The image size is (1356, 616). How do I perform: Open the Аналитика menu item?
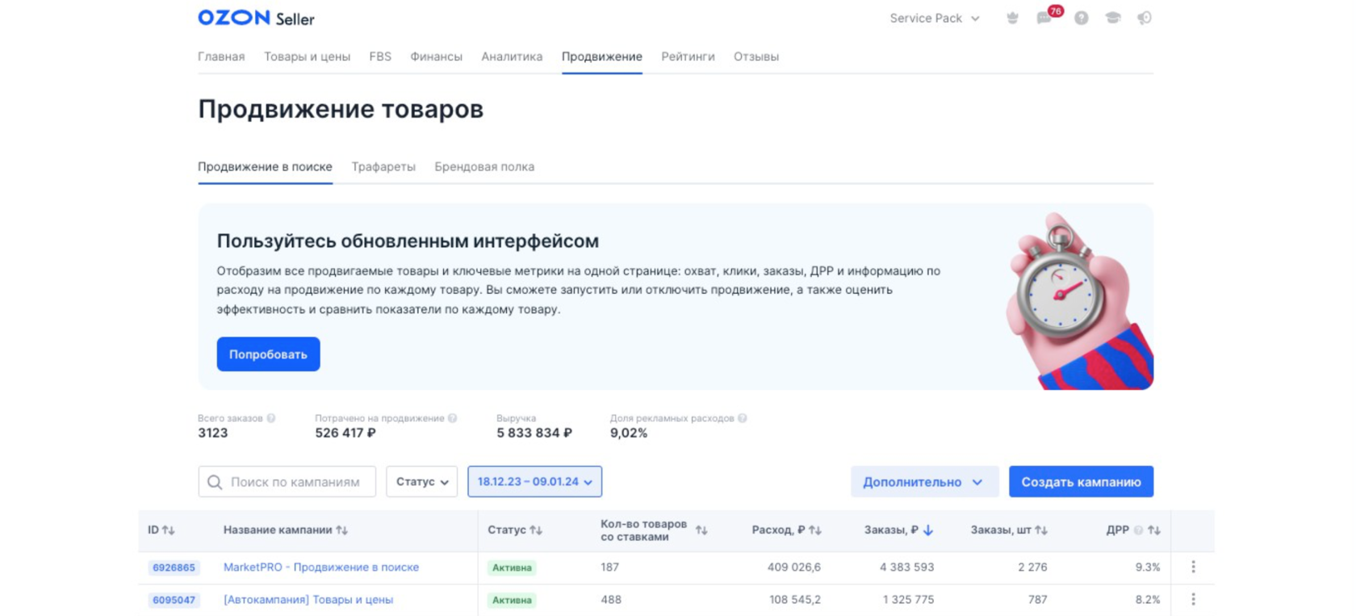coord(512,57)
